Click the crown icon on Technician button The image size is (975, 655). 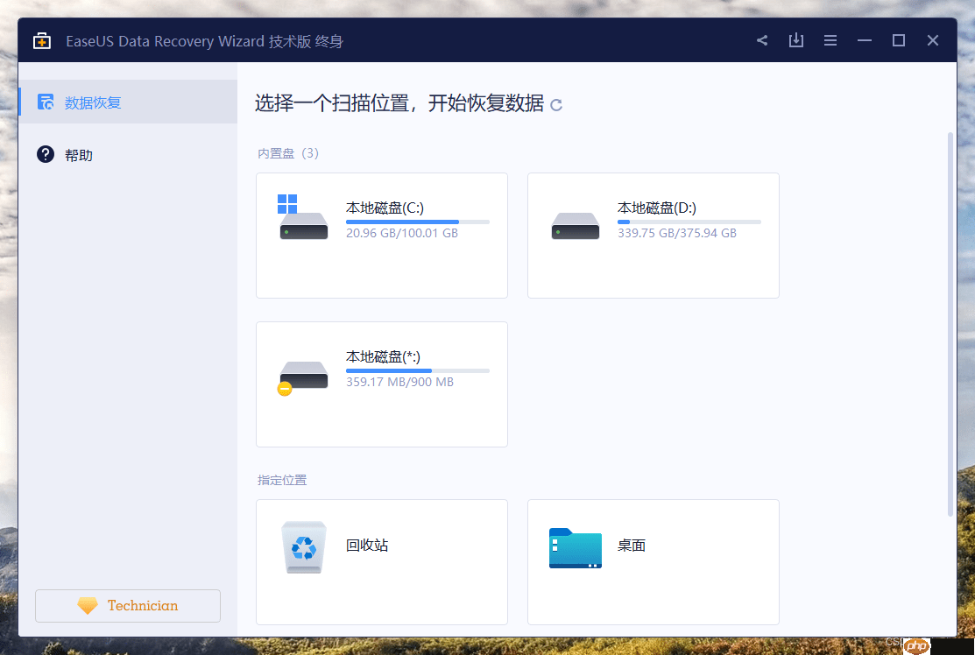click(x=87, y=605)
